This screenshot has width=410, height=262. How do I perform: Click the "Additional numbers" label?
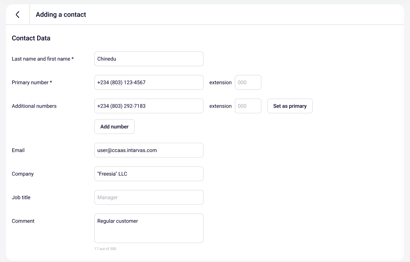pos(34,106)
